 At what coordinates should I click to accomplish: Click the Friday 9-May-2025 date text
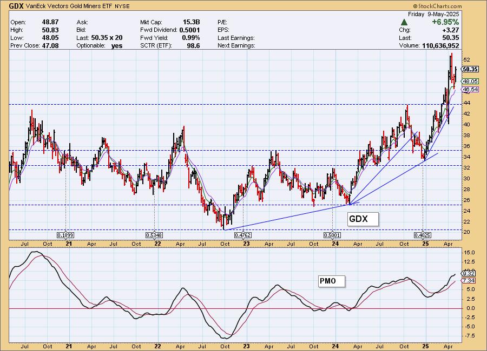433,14
